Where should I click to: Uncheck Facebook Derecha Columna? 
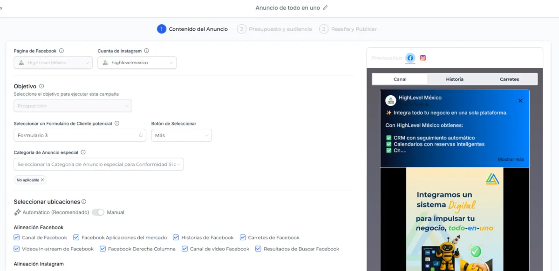(x=103, y=249)
